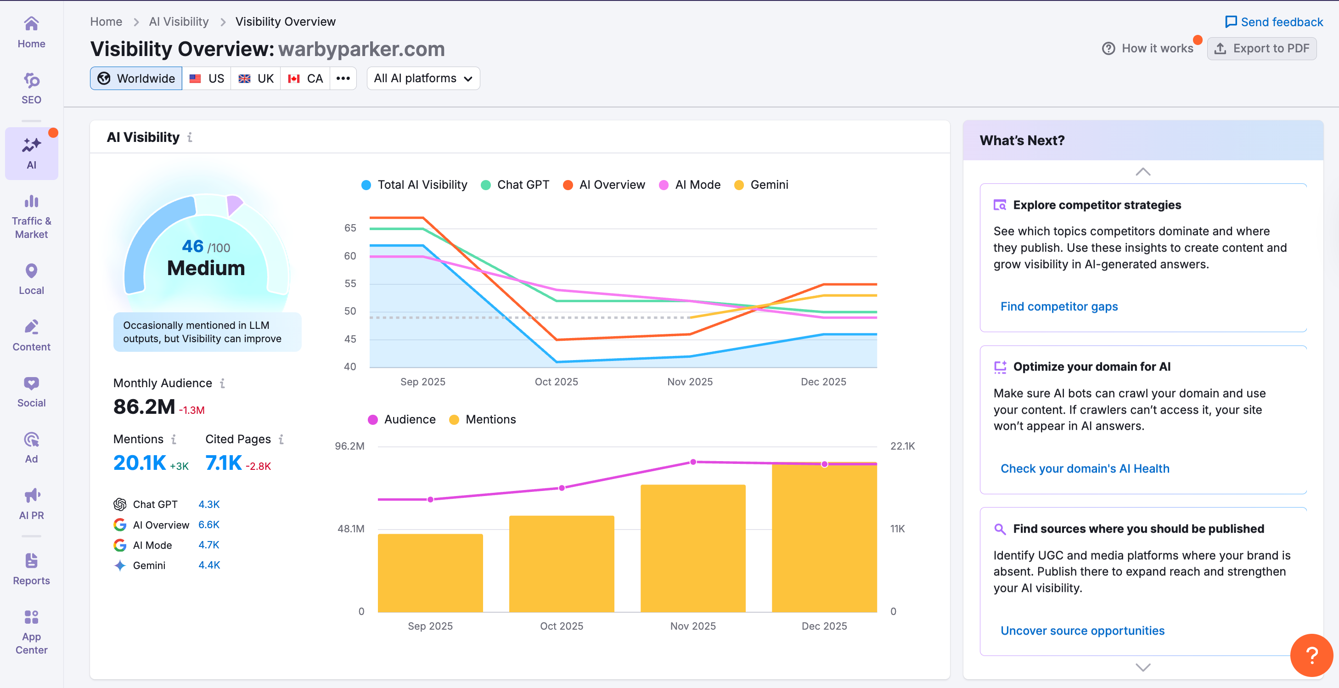Viewport: 1339px width, 688px height.
Task: Expand more countries via the ellipsis button
Action: pyautogui.click(x=343, y=78)
